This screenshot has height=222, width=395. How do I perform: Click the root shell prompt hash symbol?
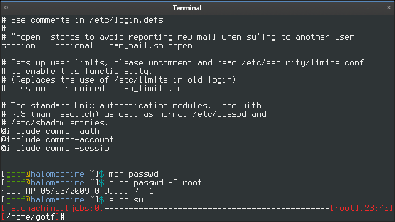pos(63,216)
